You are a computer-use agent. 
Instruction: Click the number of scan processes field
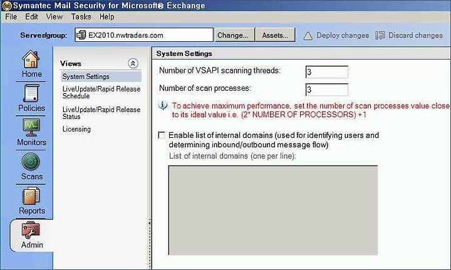coord(327,90)
